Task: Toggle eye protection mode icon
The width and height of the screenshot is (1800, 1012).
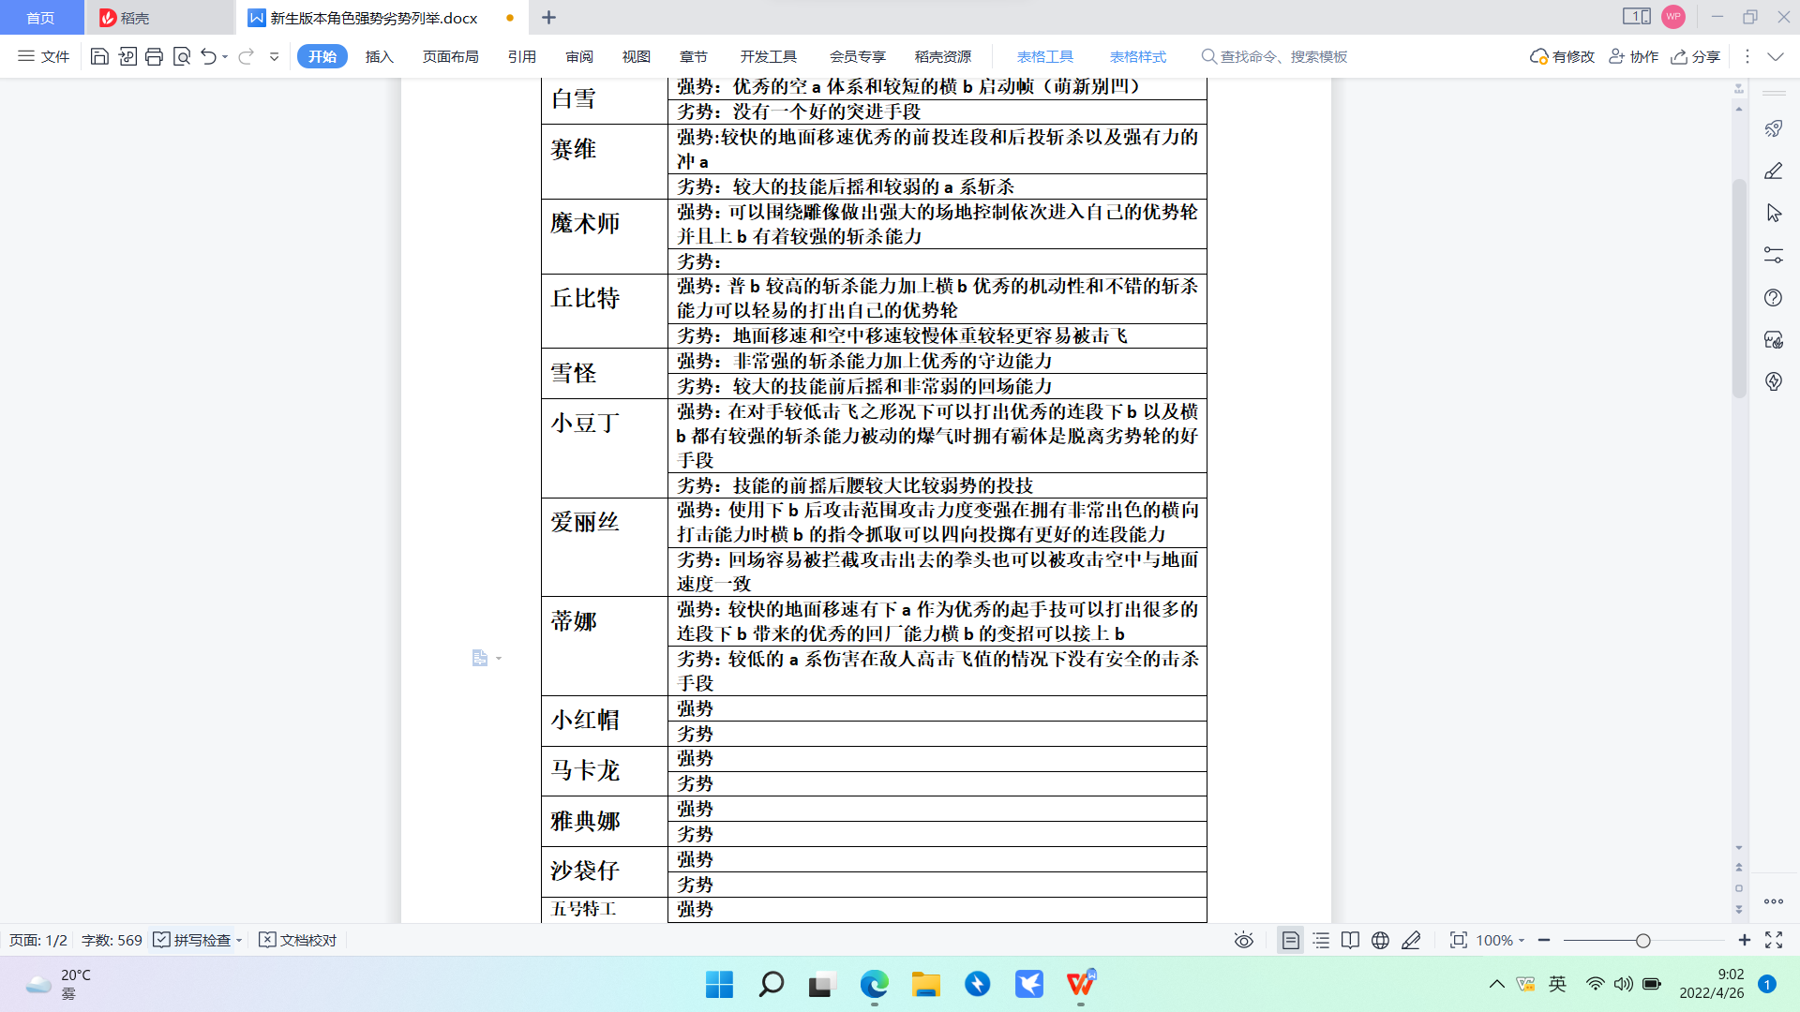Action: click(x=1244, y=940)
